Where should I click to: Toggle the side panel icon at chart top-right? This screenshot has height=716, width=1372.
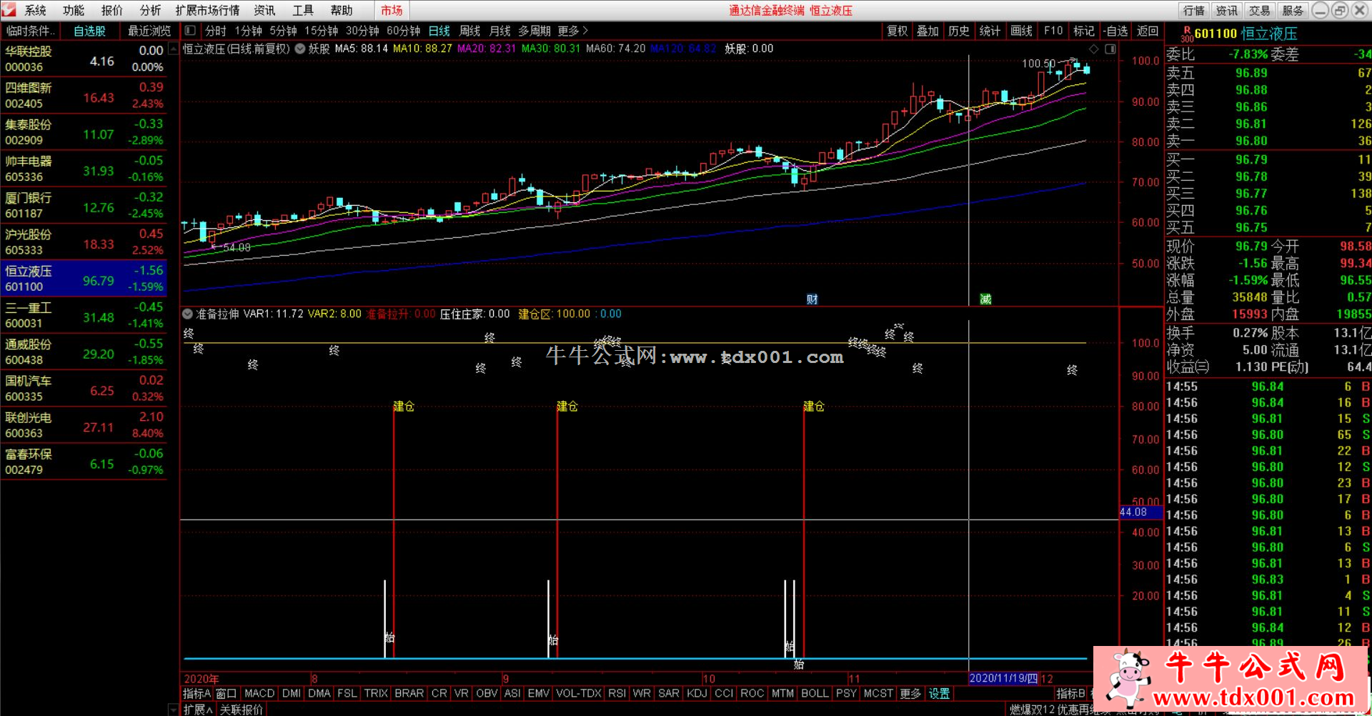click(x=1110, y=49)
